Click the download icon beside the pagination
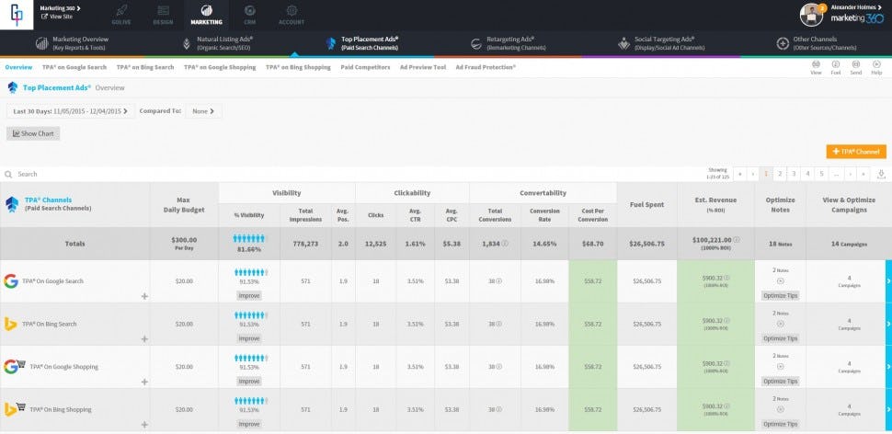The width and height of the screenshot is (892, 434). (x=881, y=174)
